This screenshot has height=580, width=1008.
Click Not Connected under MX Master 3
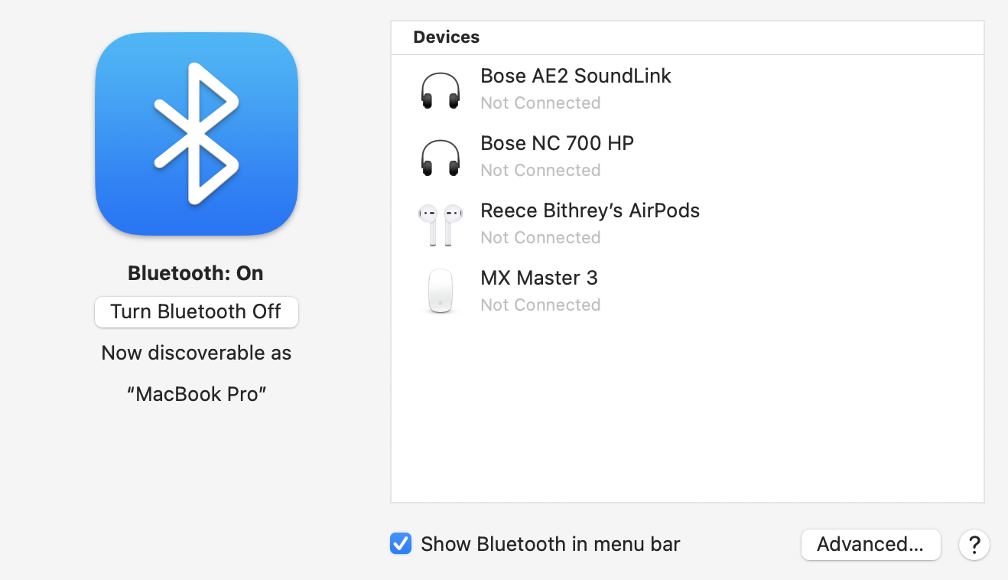(541, 305)
